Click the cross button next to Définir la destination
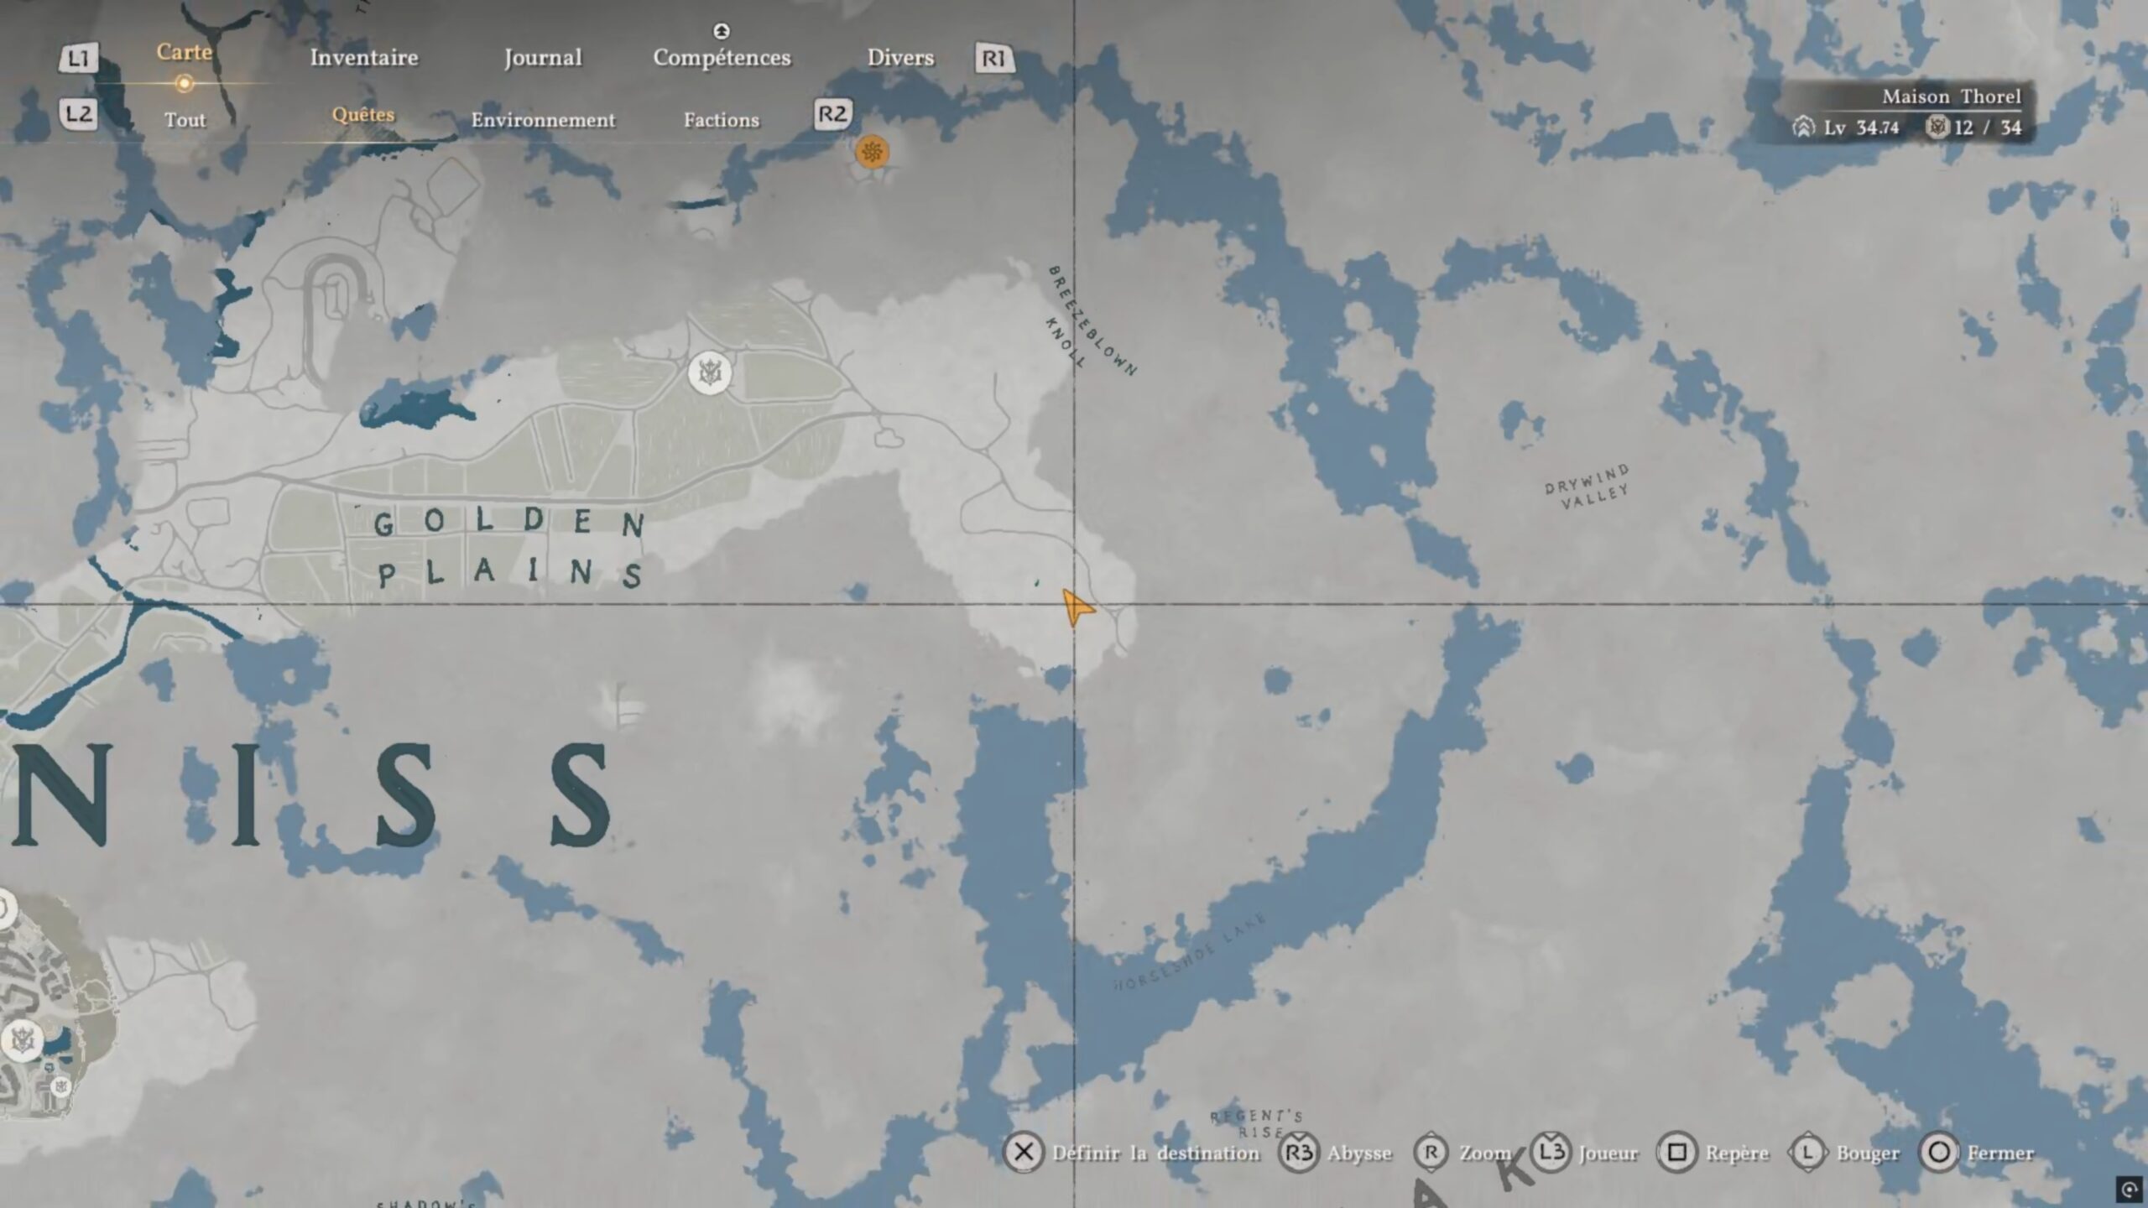The image size is (2148, 1208). [x=1024, y=1153]
